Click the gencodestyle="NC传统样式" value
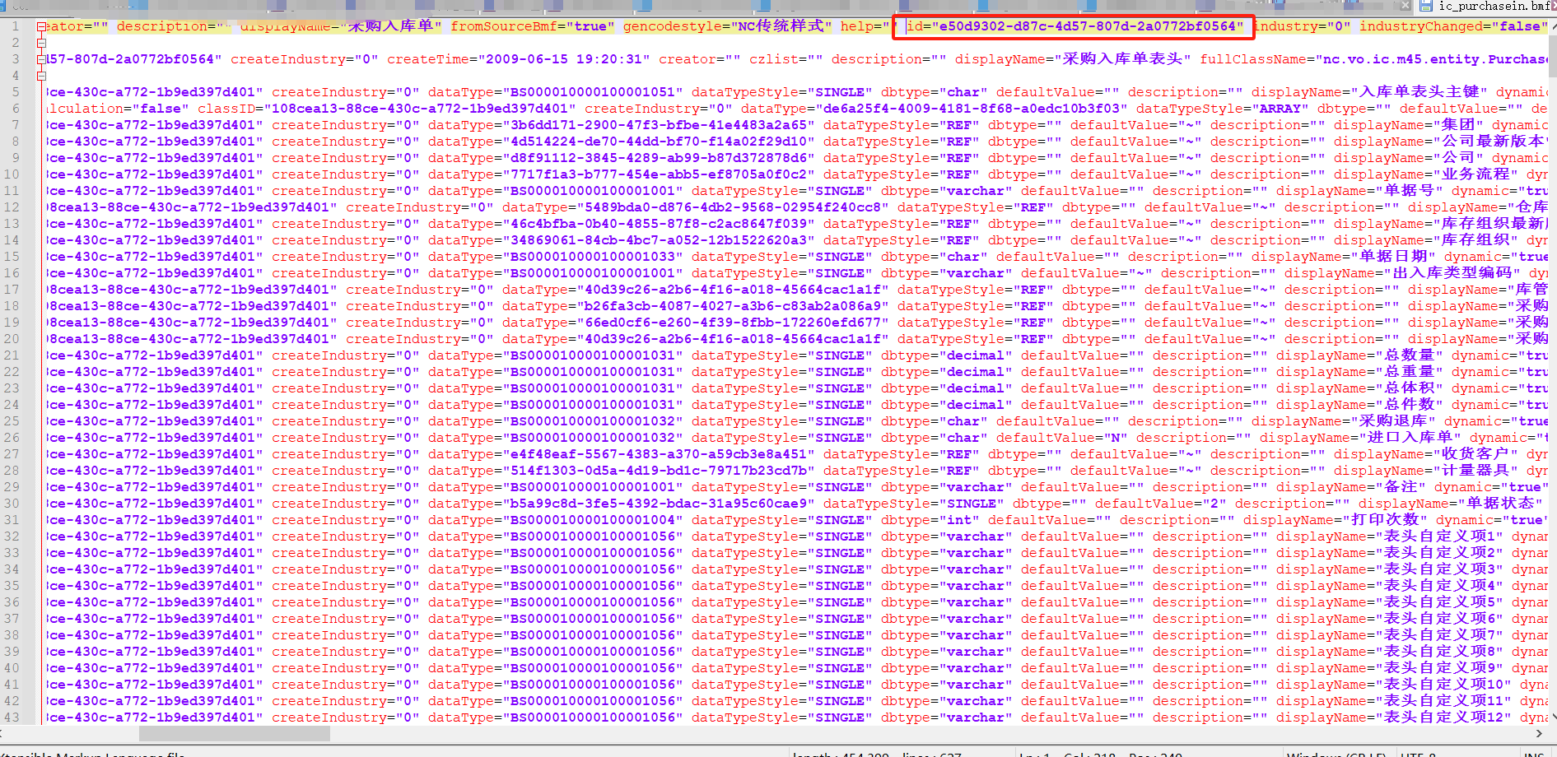The image size is (1557, 757). tap(727, 26)
